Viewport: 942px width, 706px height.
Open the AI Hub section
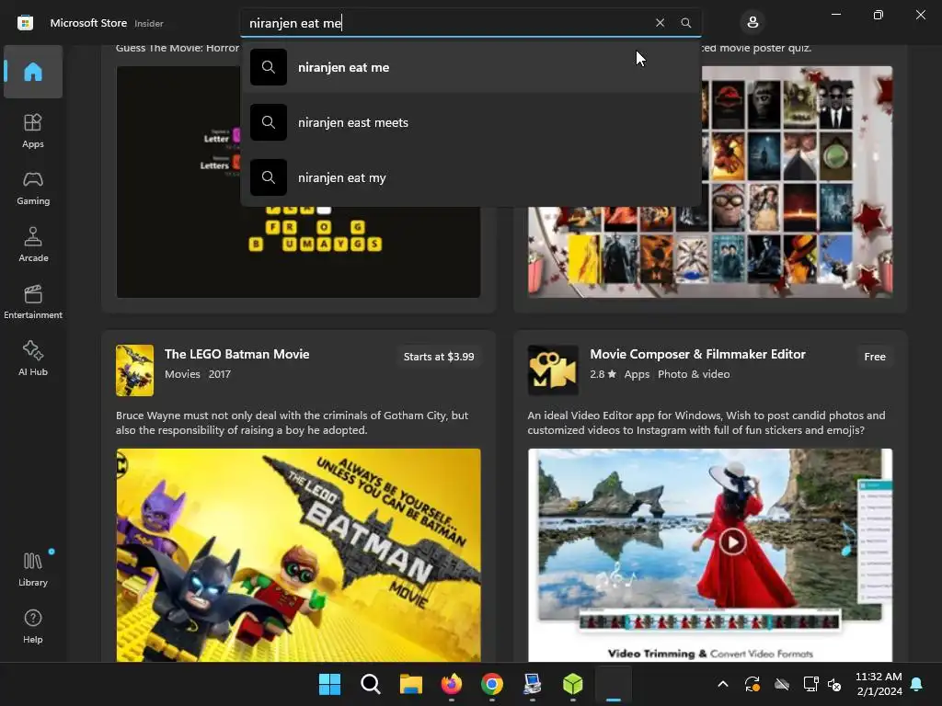point(33,359)
